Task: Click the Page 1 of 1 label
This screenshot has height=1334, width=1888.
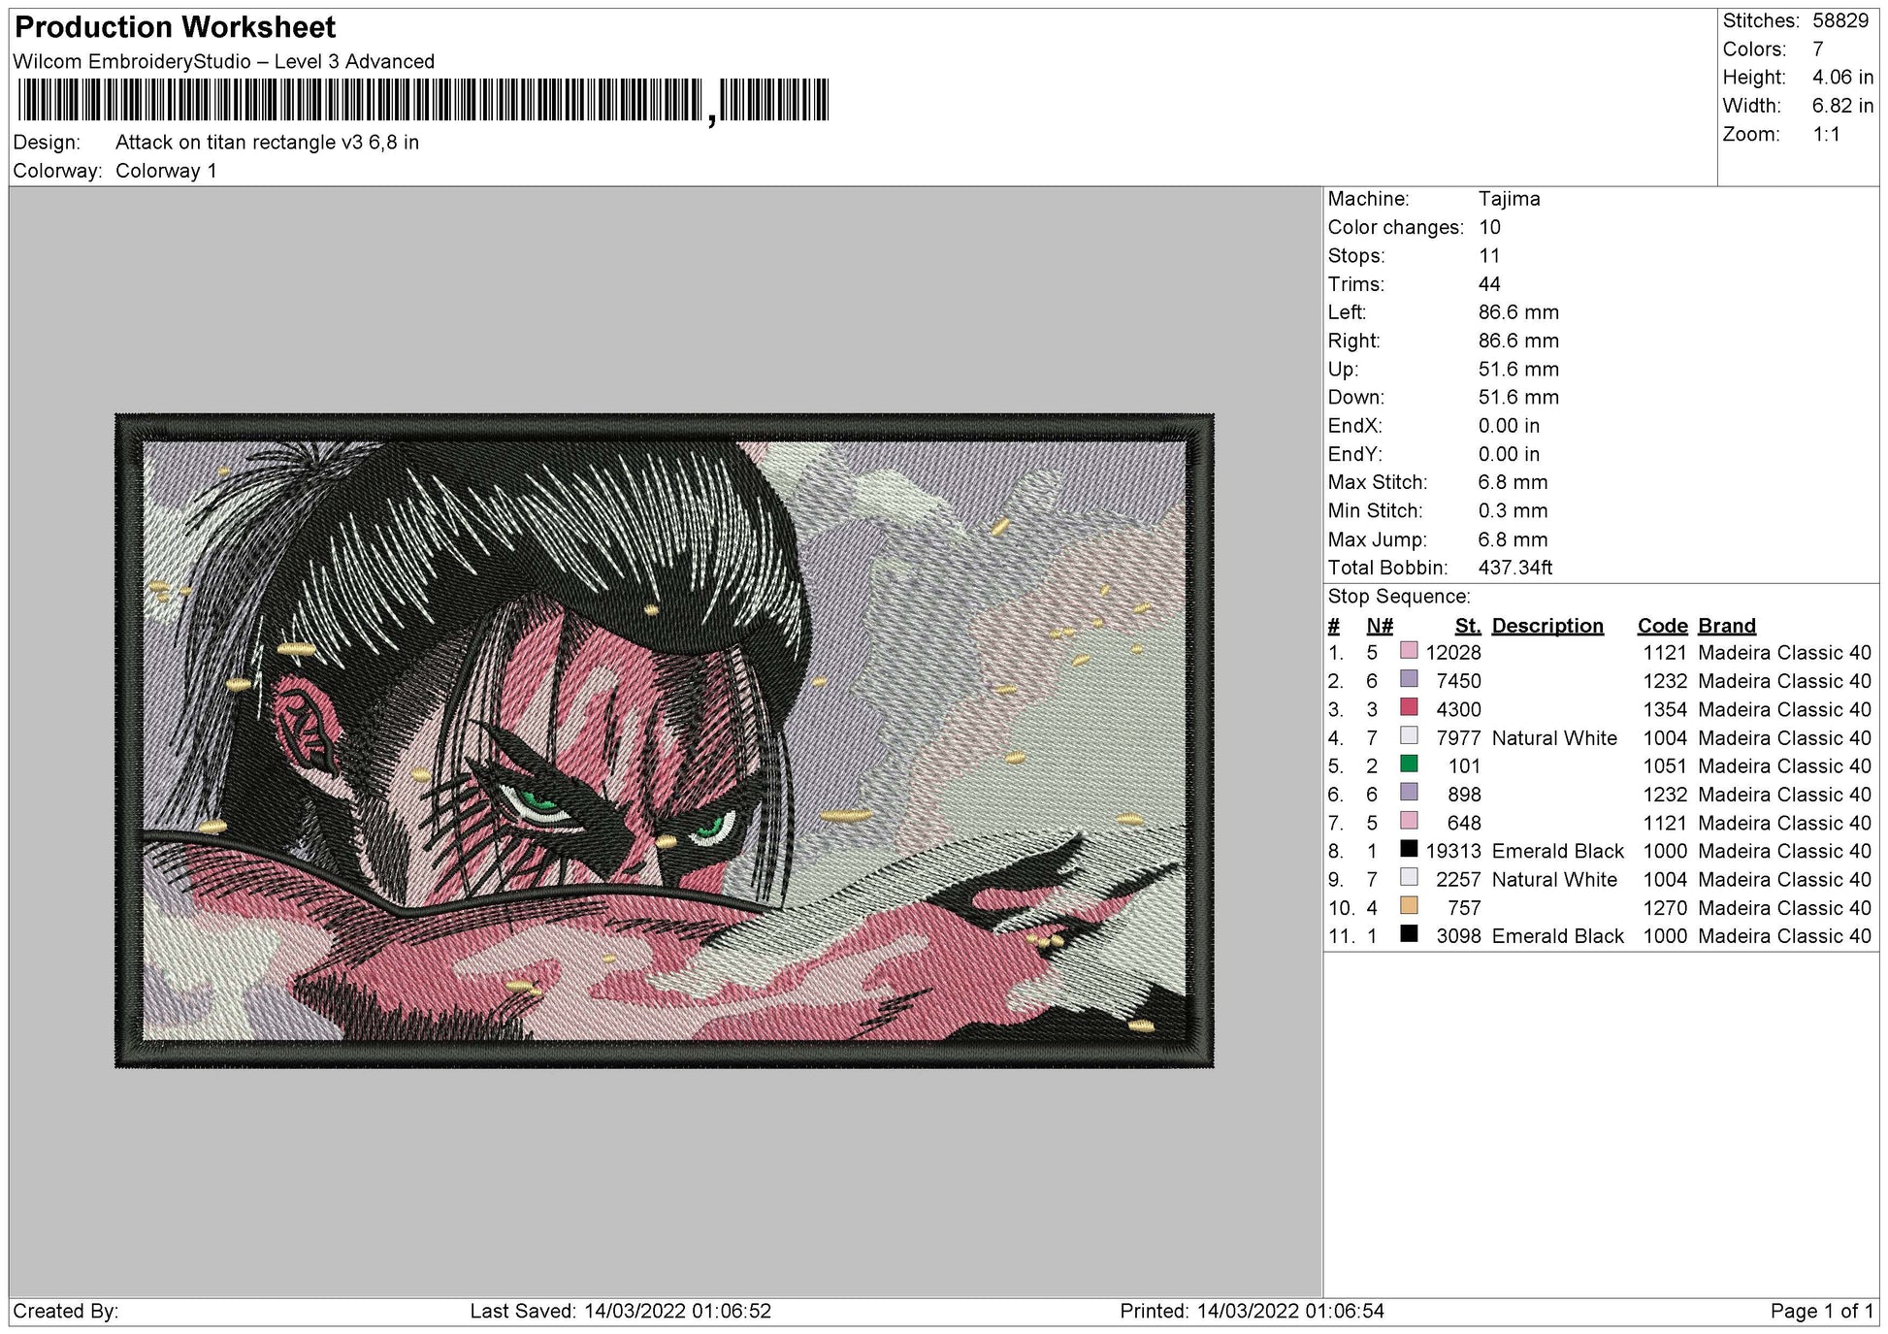Action: pos(1822,1311)
